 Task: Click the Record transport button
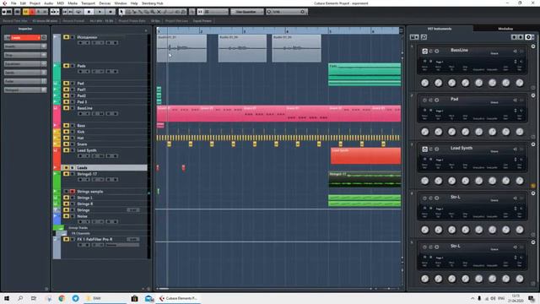click(x=111, y=12)
